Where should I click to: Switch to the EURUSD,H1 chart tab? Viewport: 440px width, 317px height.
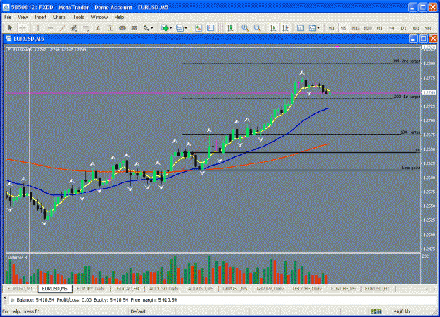[377, 289]
